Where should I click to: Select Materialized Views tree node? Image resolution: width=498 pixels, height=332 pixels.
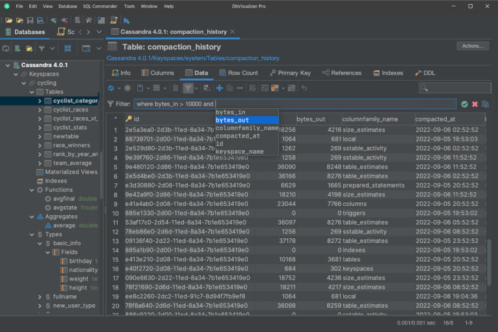click(71, 172)
